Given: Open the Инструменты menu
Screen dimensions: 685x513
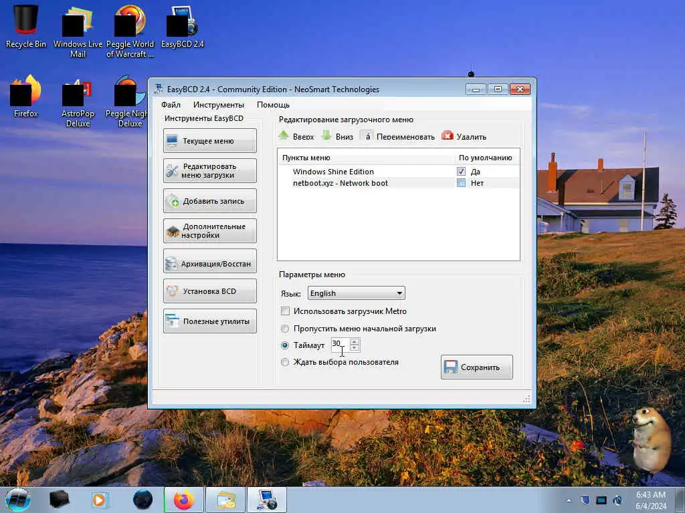Looking at the screenshot, I should point(219,105).
